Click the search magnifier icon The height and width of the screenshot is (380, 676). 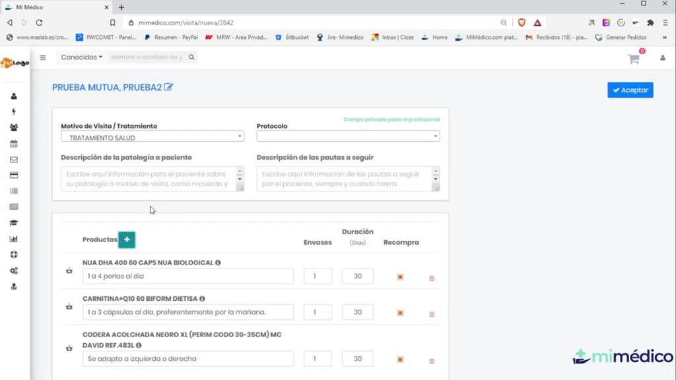point(191,57)
